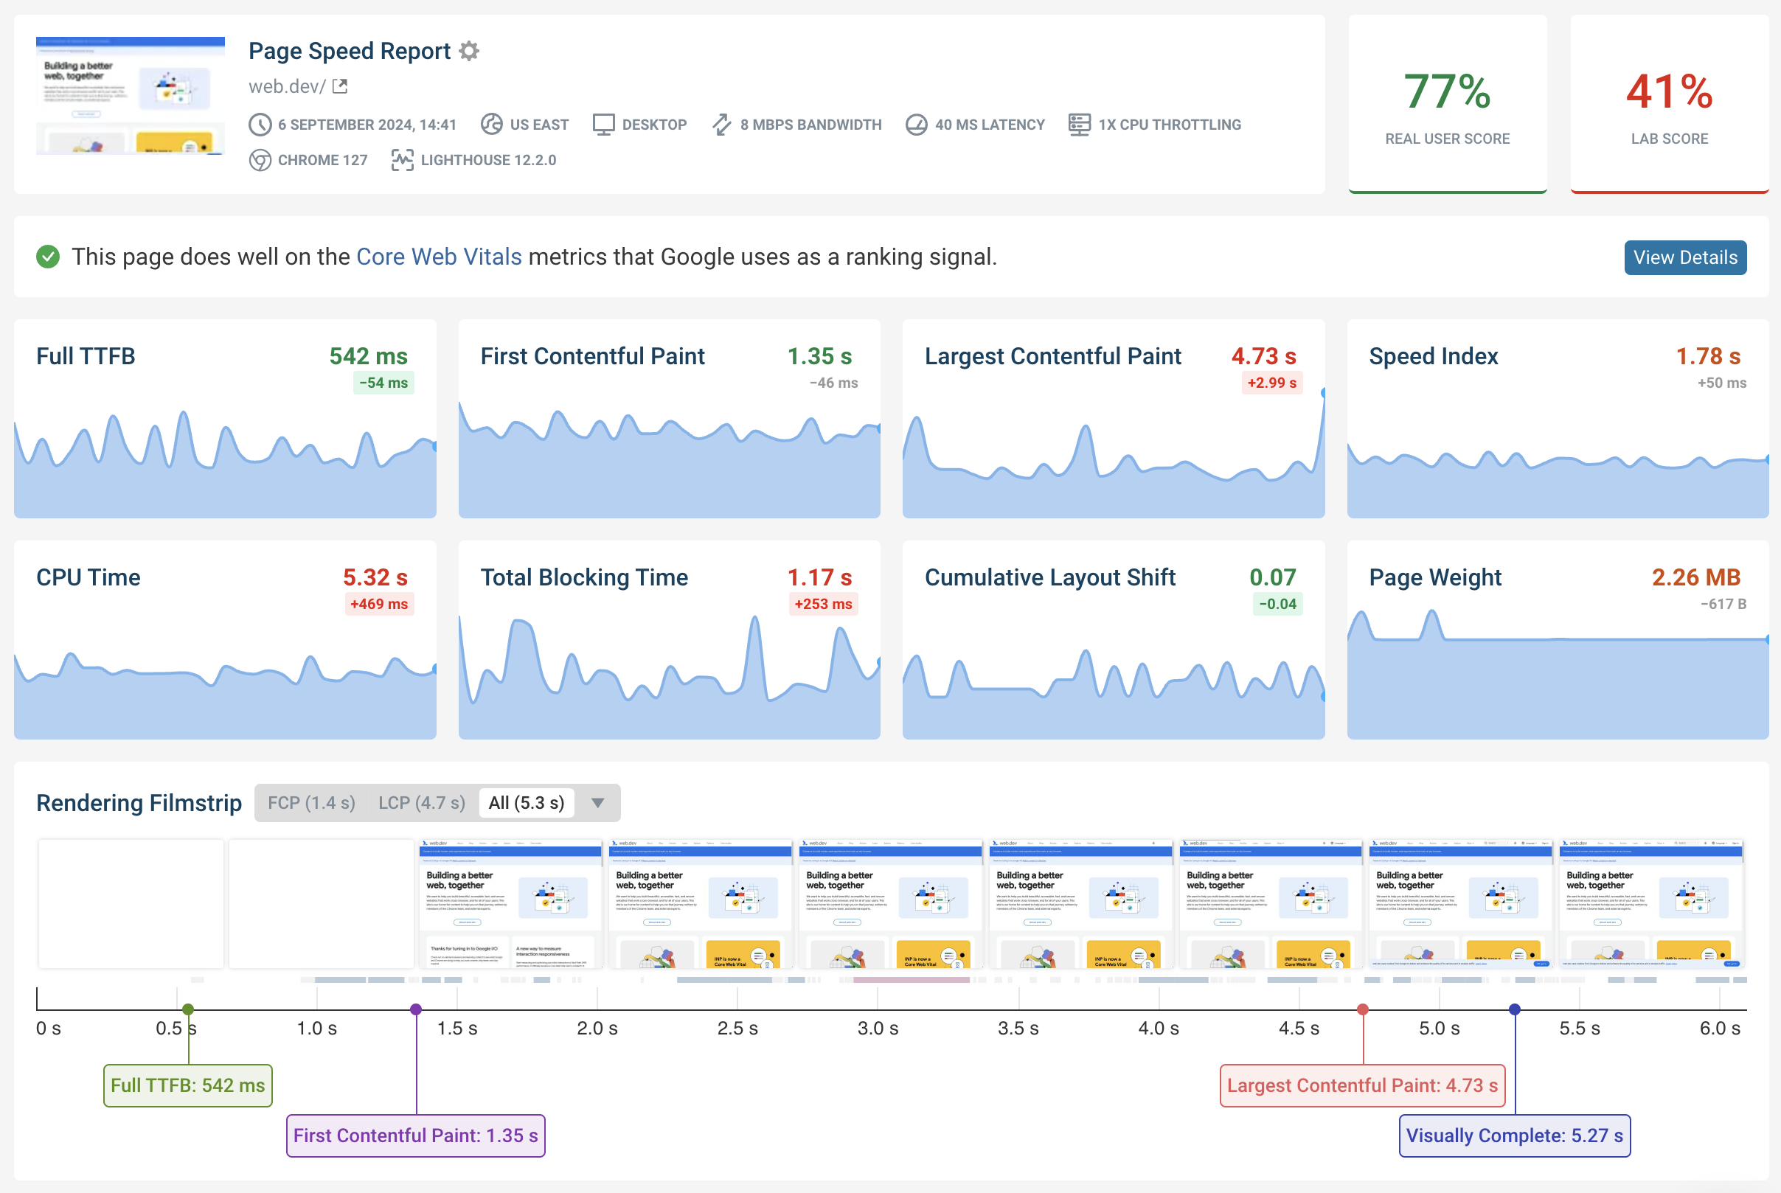Open the Page Speed Report settings gear
The height and width of the screenshot is (1193, 1781).
(470, 51)
